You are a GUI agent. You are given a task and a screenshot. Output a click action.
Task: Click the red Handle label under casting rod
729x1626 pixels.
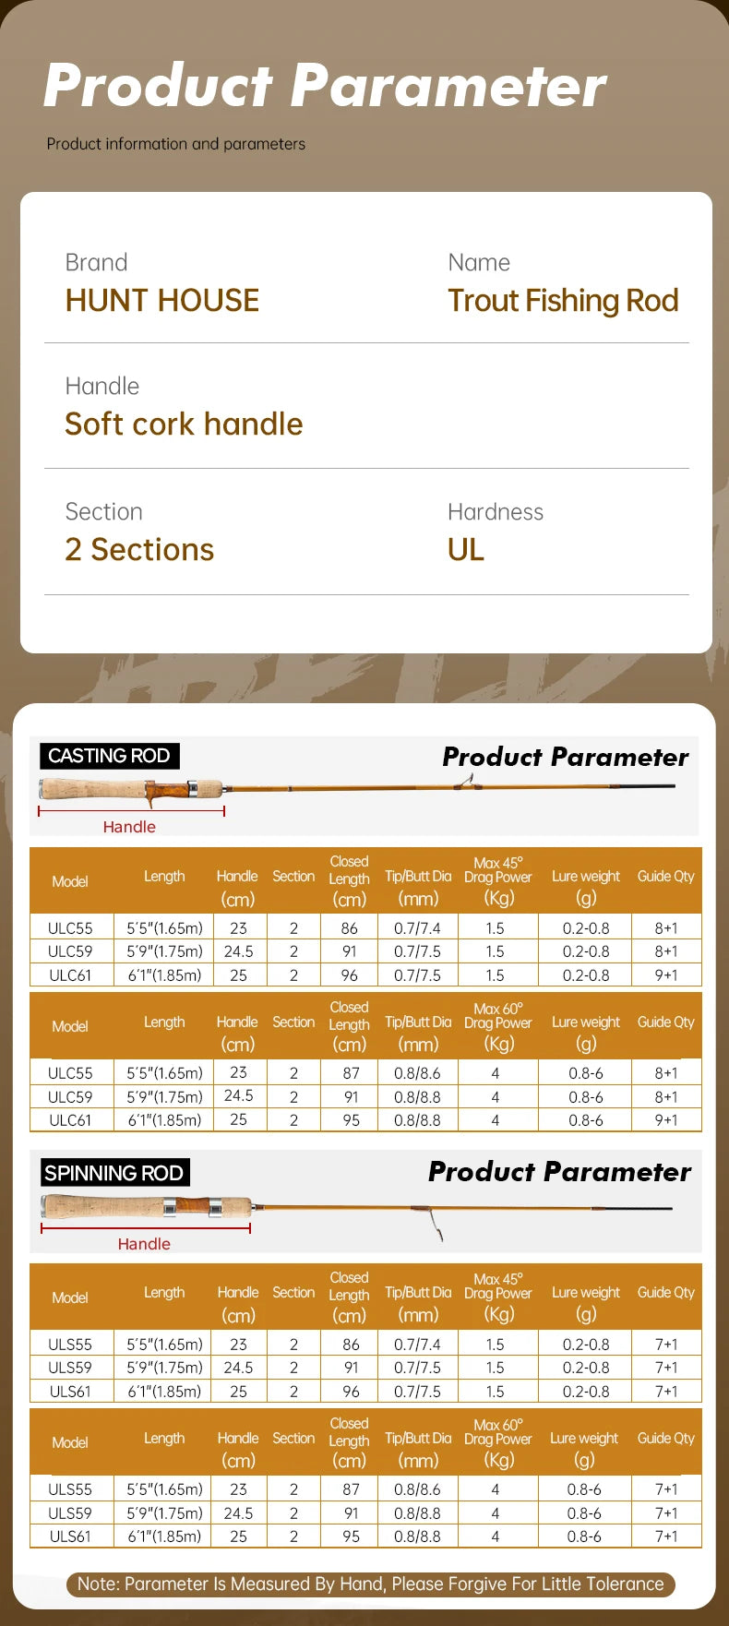[x=129, y=827]
